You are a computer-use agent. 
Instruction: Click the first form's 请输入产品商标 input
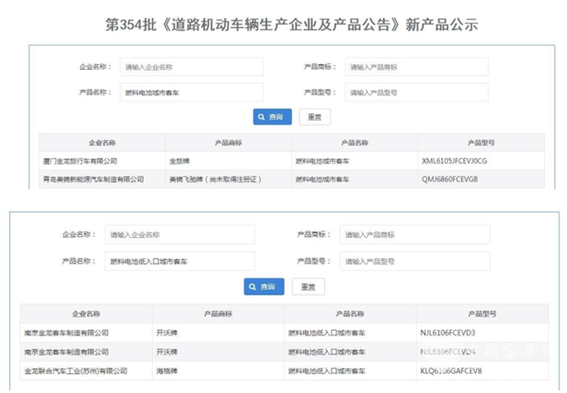pos(416,67)
